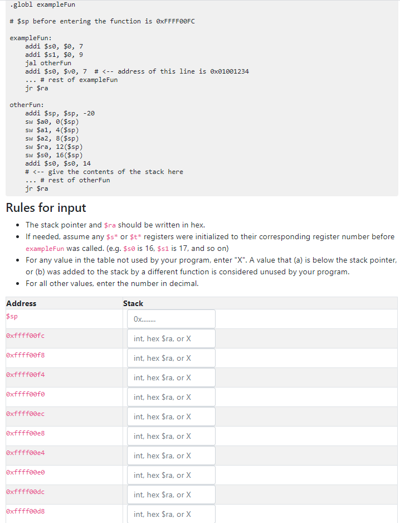
Task: Click the input at address 0xffff00dc
Action: pyautogui.click(x=170, y=495)
